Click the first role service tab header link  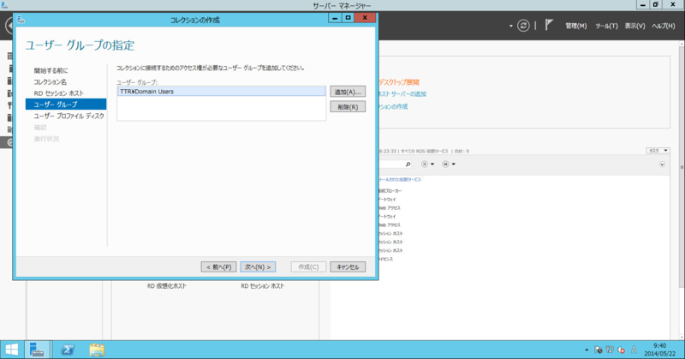point(400,179)
